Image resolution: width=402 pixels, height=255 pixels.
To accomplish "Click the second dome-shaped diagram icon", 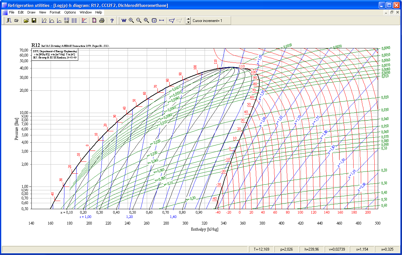I will pos(52,20).
